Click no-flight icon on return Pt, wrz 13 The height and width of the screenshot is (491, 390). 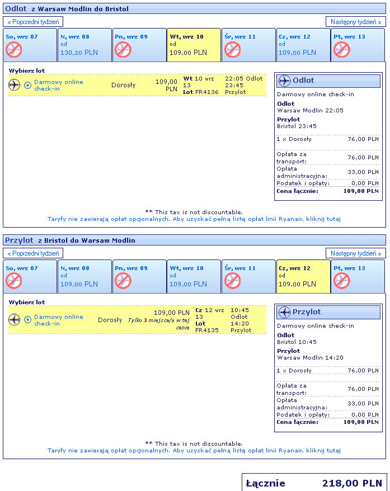pyautogui.click(x=341, y=281)
